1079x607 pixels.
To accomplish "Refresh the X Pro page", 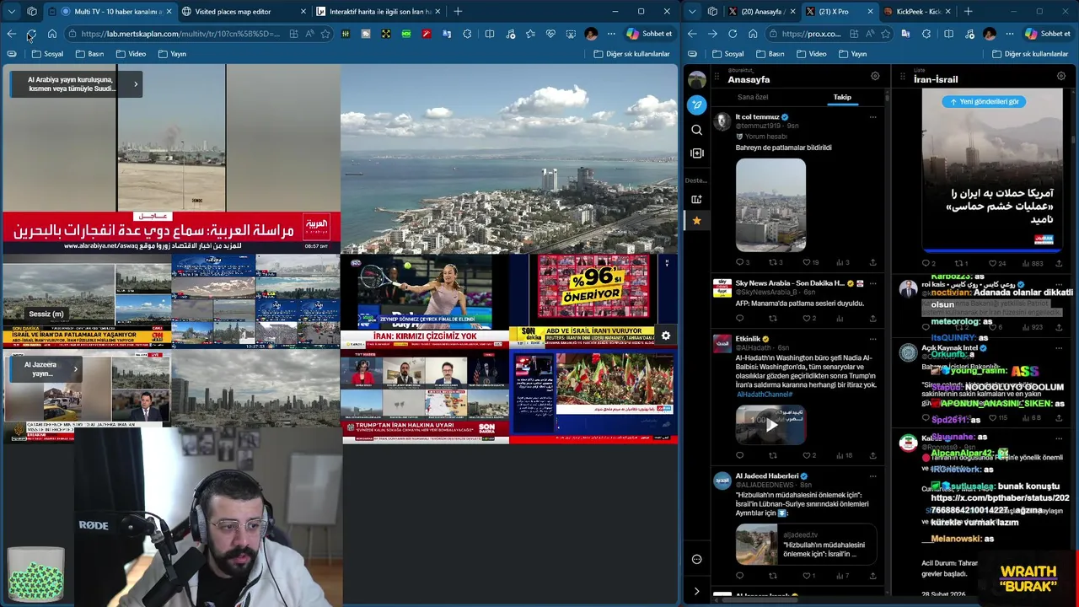I will point(733,34).
